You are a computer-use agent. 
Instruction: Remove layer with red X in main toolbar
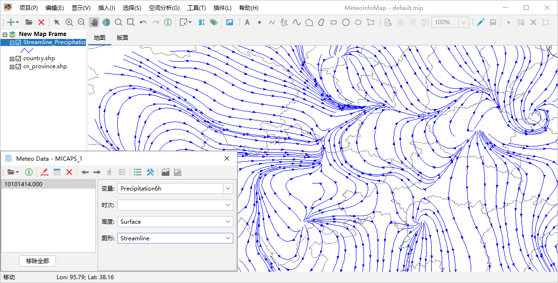coord(41,22)
